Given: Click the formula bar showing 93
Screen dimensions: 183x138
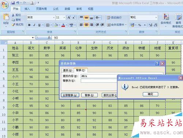Looking at the screenshot, I should click(x=117, y=38).
